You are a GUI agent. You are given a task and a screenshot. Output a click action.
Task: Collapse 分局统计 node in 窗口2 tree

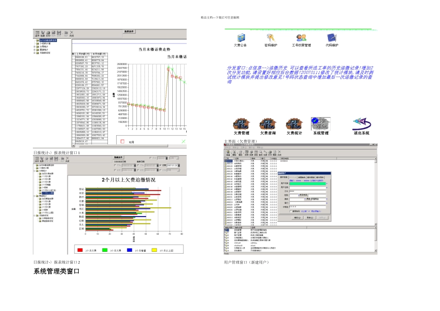point(35,171)
